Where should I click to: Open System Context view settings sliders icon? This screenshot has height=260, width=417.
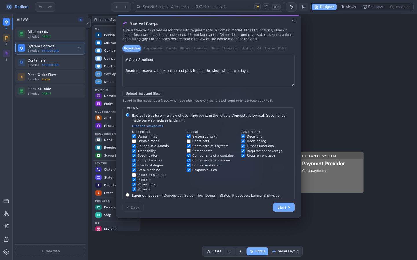80,48
